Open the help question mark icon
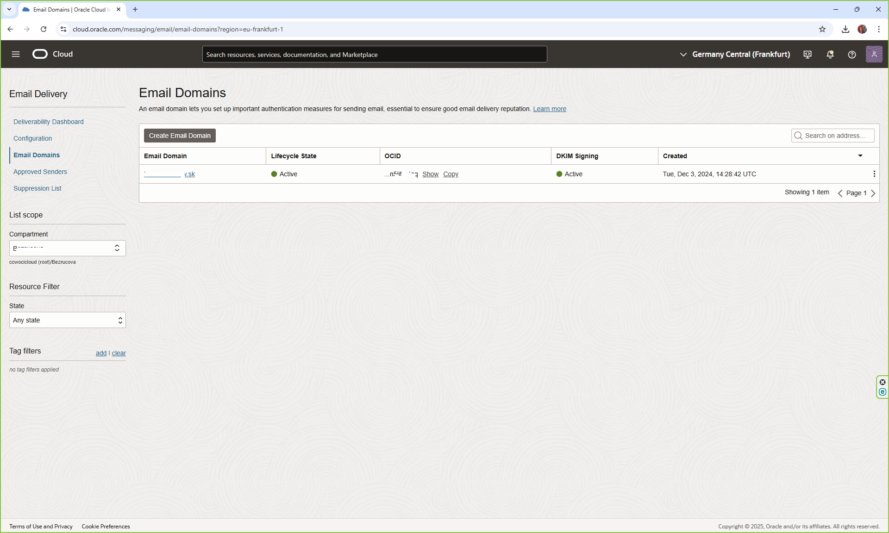 click(x=852, y=55)
